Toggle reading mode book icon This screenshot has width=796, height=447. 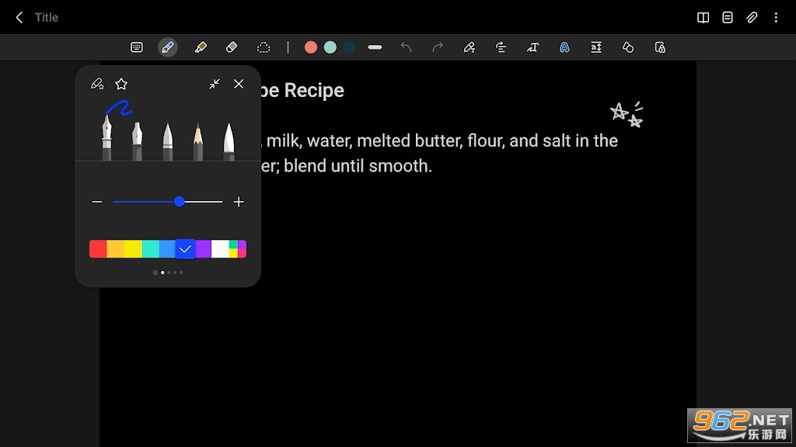703,17
